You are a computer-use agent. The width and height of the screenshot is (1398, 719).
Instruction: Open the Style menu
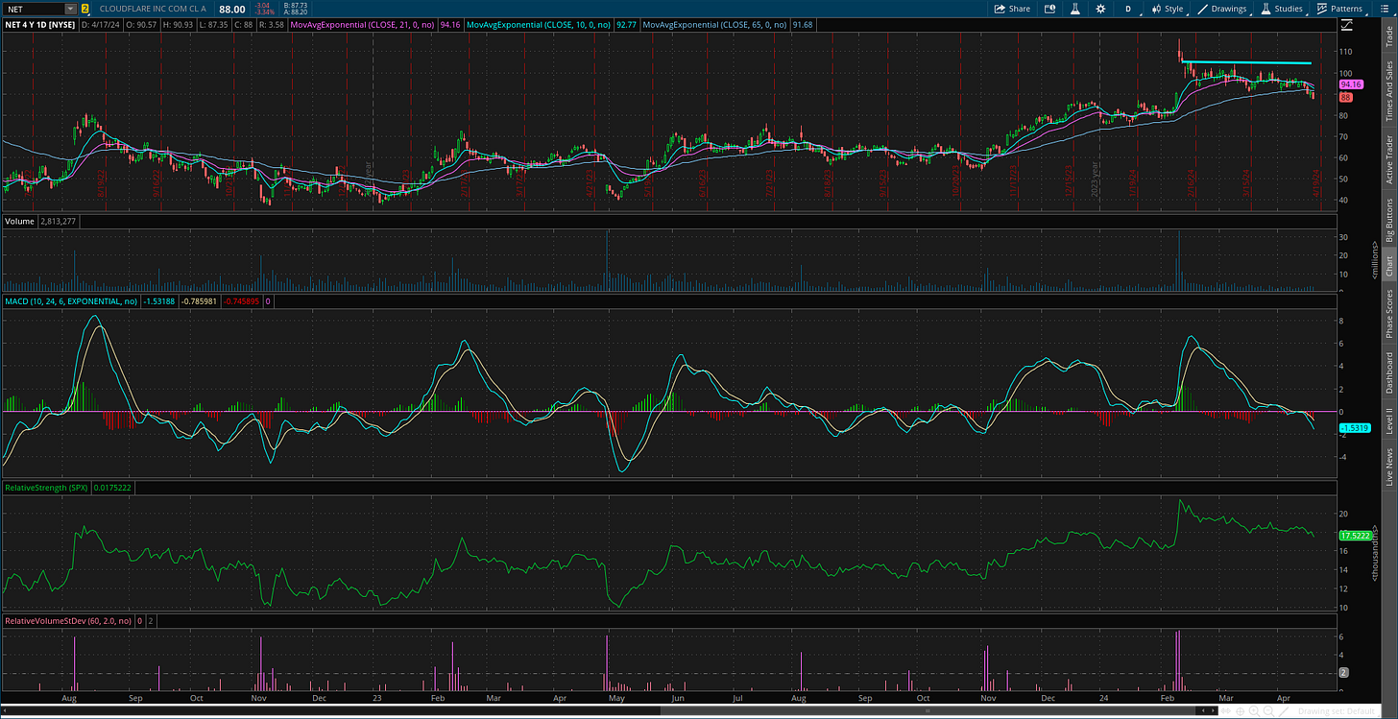[1167, 9]
